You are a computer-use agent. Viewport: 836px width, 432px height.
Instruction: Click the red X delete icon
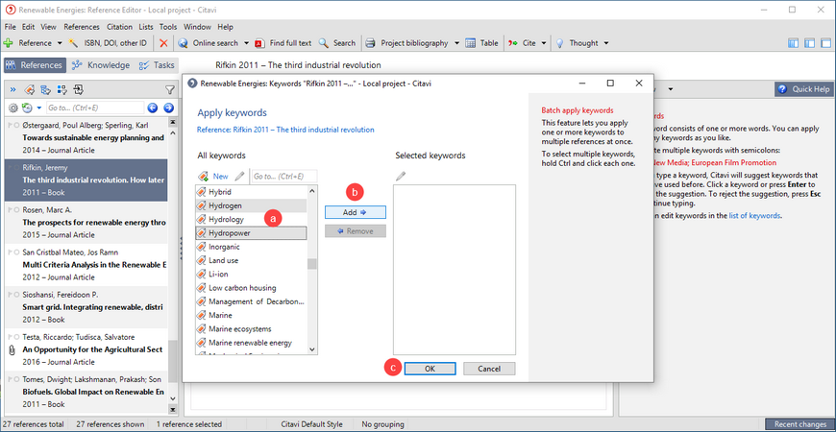163,43
